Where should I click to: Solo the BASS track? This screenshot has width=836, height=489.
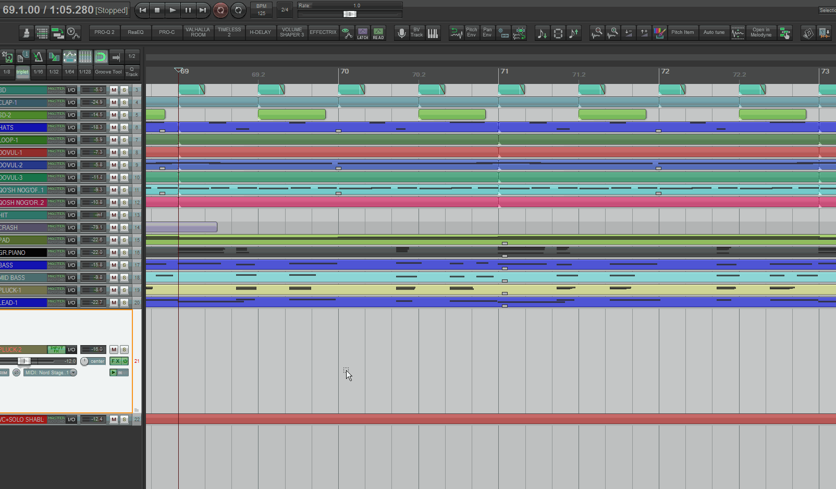pyautogui.click(x=124, y=265)
